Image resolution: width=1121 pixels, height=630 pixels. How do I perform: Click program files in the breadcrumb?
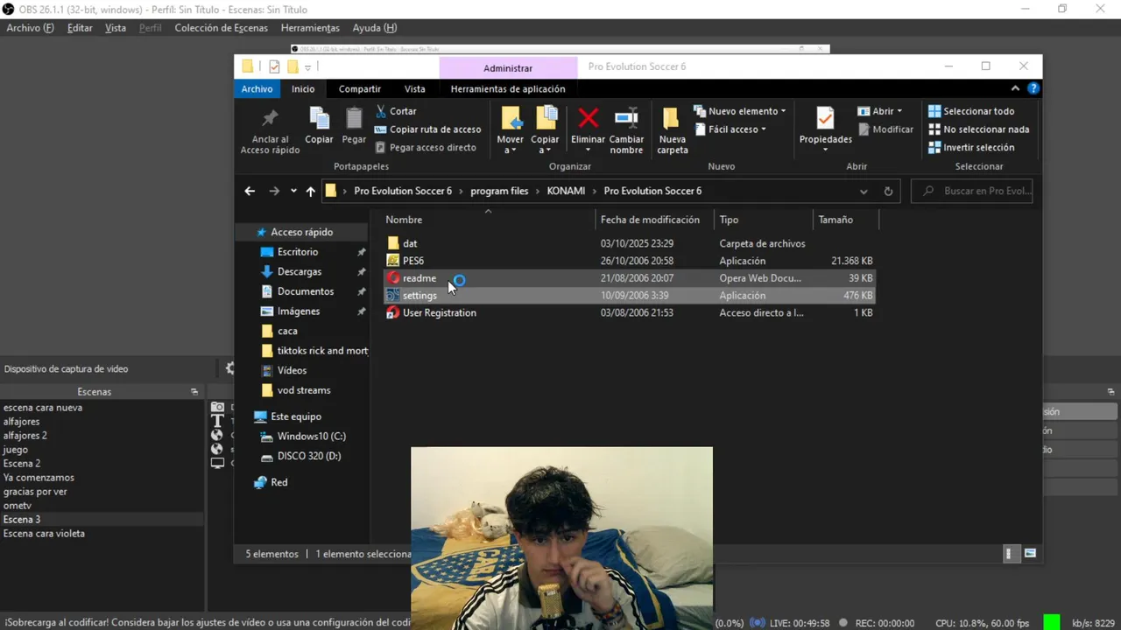tap(499, 191)
